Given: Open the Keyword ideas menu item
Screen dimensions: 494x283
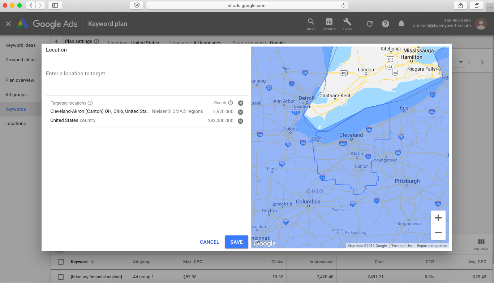Looking at the screenshot, I should point(21,45).
